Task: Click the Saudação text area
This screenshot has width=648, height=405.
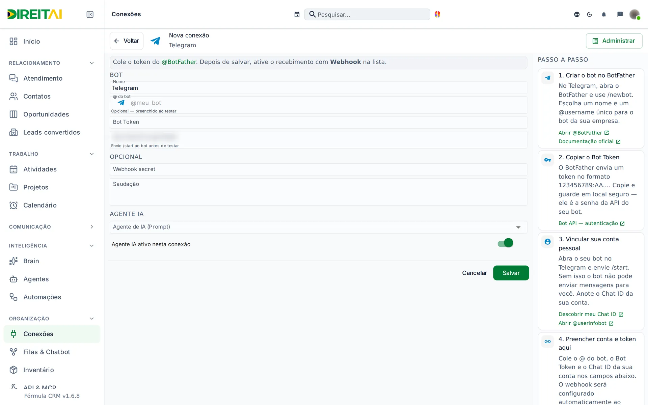Action: tap(318, 192)
